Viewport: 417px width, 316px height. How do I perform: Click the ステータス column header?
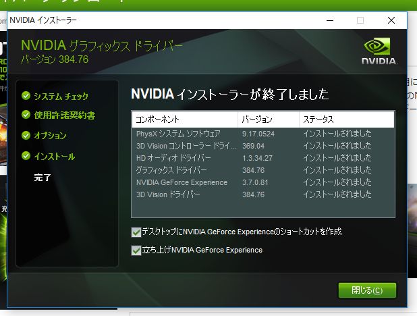[347, 120]
